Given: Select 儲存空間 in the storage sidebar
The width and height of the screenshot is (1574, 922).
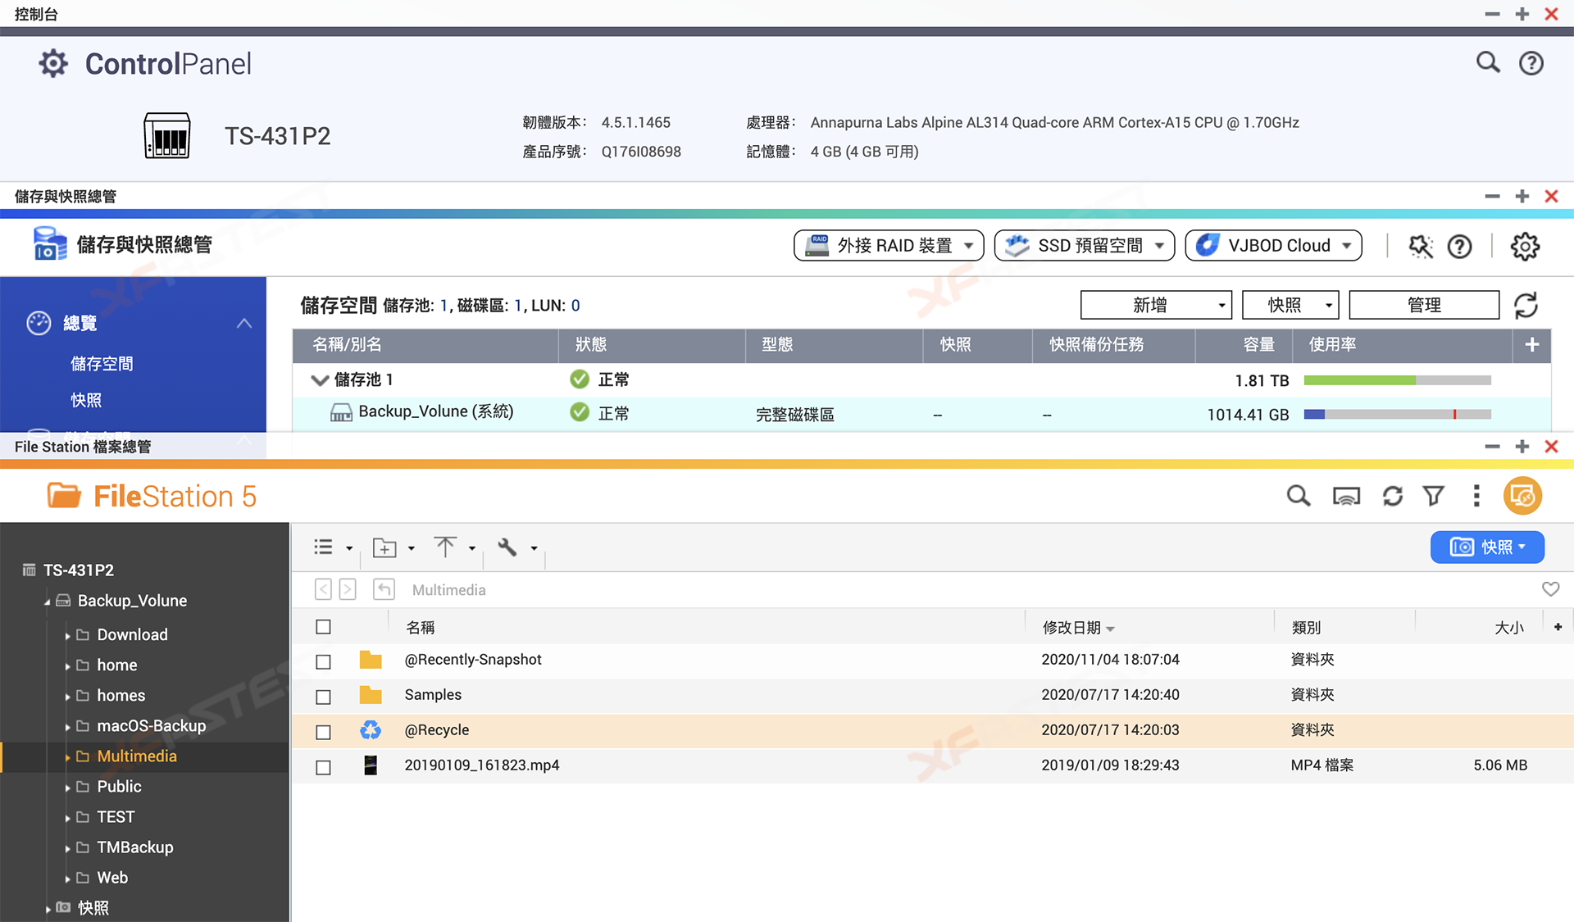Looking at the screenshot, I should click(x=102, y=363).
